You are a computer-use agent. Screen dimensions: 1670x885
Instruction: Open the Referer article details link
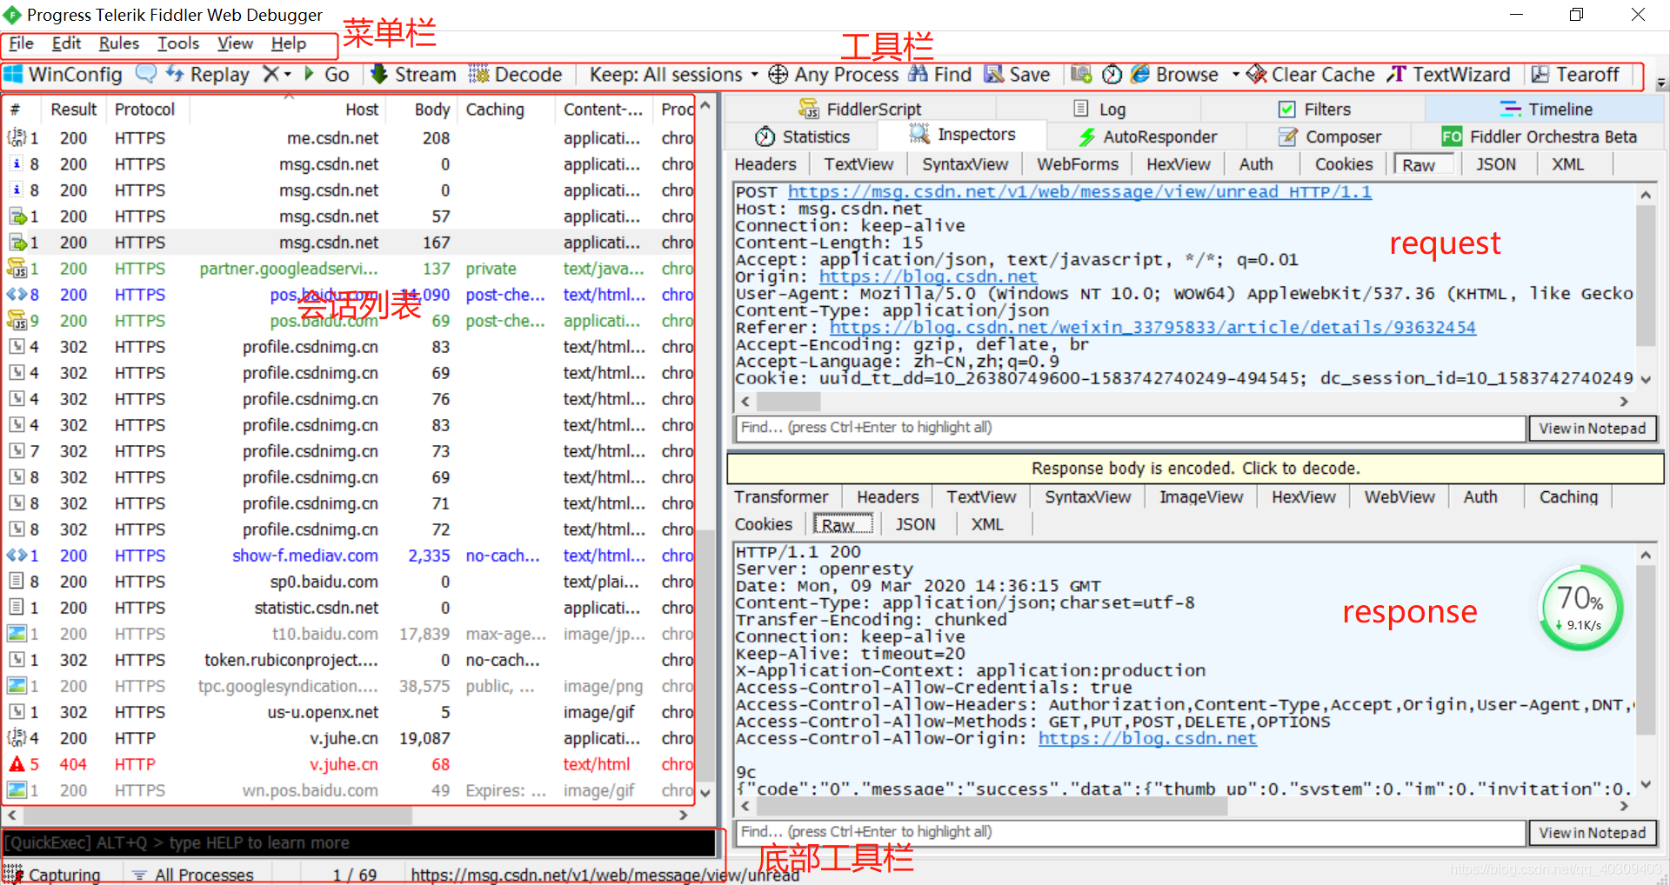click(1152, 328)
